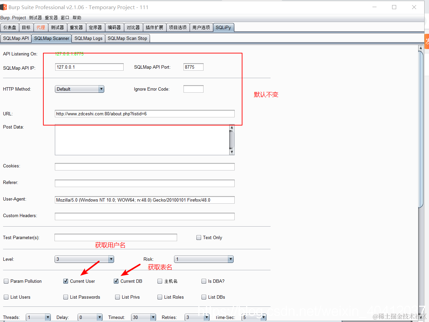Click the Burp Suite logo icon in title bar
Image resolution: width=429 pixels, height=322 pixels.
click(3, 7)
